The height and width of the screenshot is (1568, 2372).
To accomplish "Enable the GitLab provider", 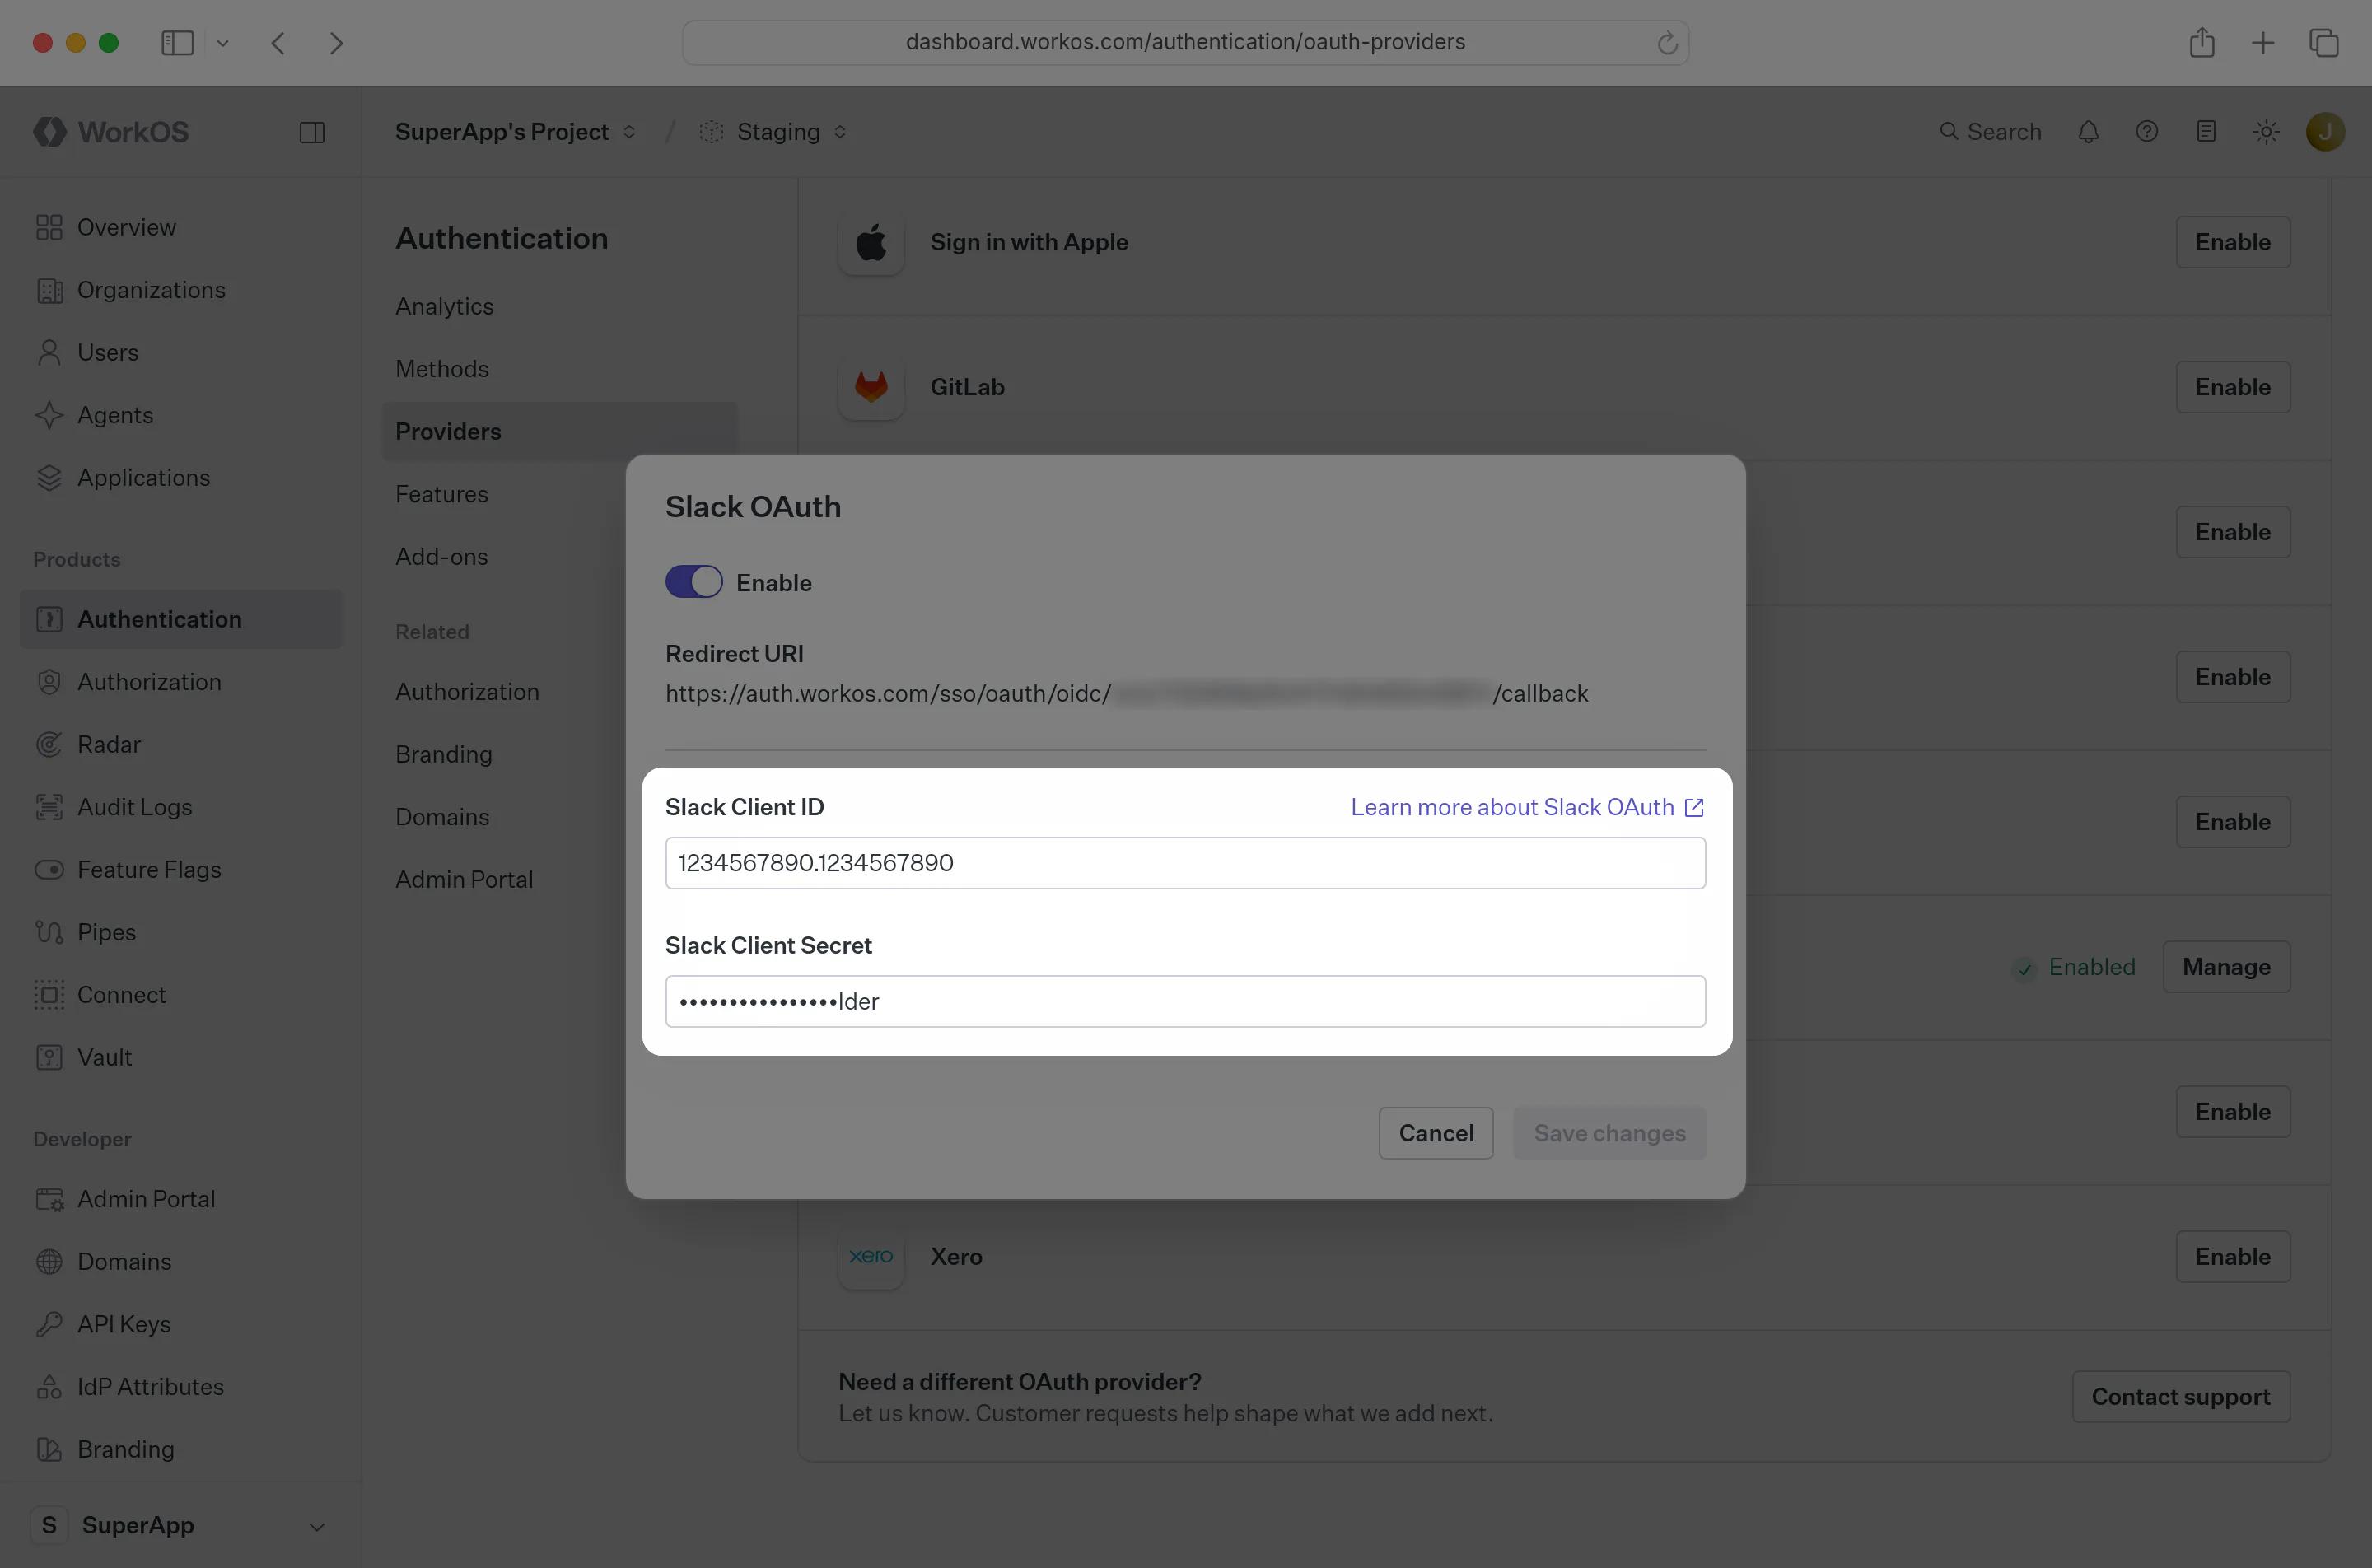I will [x=2232, y=387].
